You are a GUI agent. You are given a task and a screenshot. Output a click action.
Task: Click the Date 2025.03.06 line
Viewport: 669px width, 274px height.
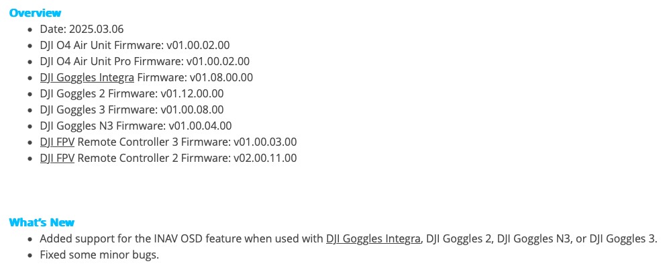tap(82, 29)
